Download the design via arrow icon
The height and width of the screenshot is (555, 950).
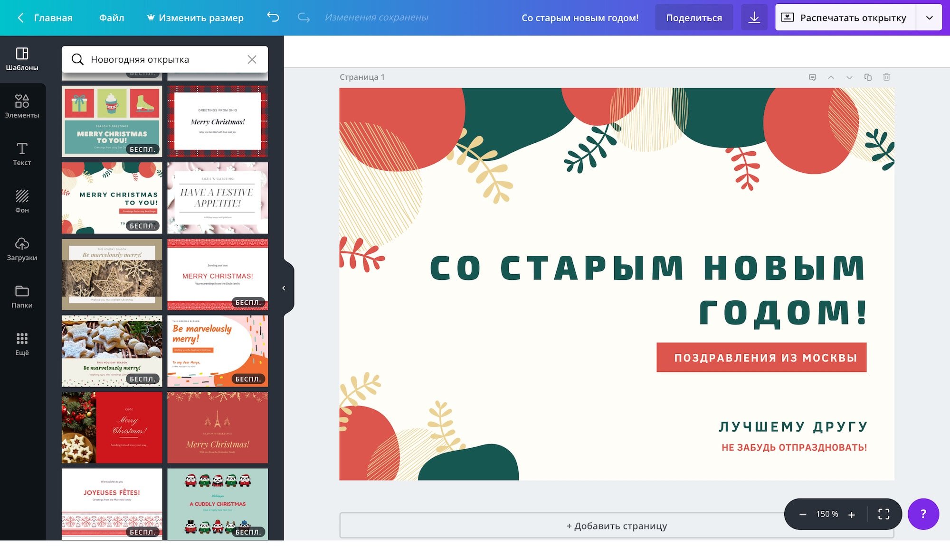[x=754, y=18]
